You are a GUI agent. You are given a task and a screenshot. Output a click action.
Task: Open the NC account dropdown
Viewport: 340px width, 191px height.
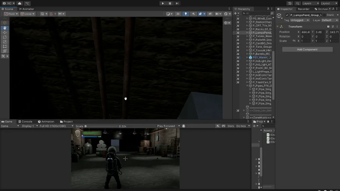[x=9, y=3]
